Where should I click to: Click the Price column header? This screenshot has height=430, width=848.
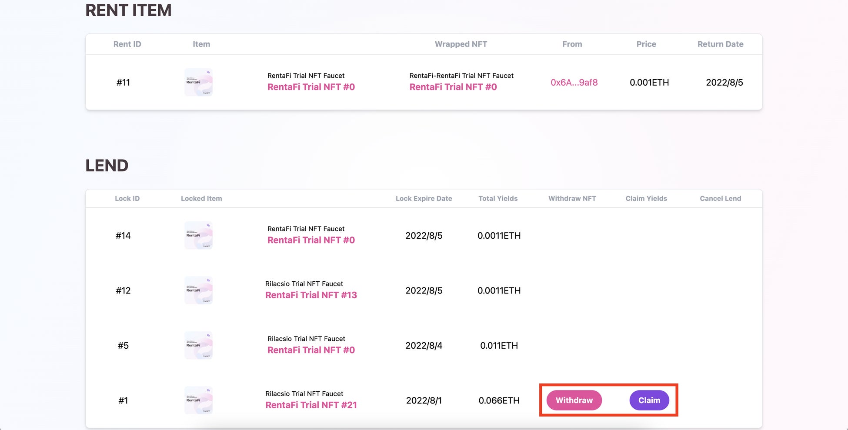(x=646, y=44)
